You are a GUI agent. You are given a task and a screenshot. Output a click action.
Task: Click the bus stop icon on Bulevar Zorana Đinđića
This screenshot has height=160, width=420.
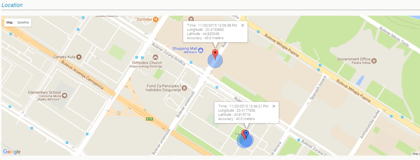(191, 63)
